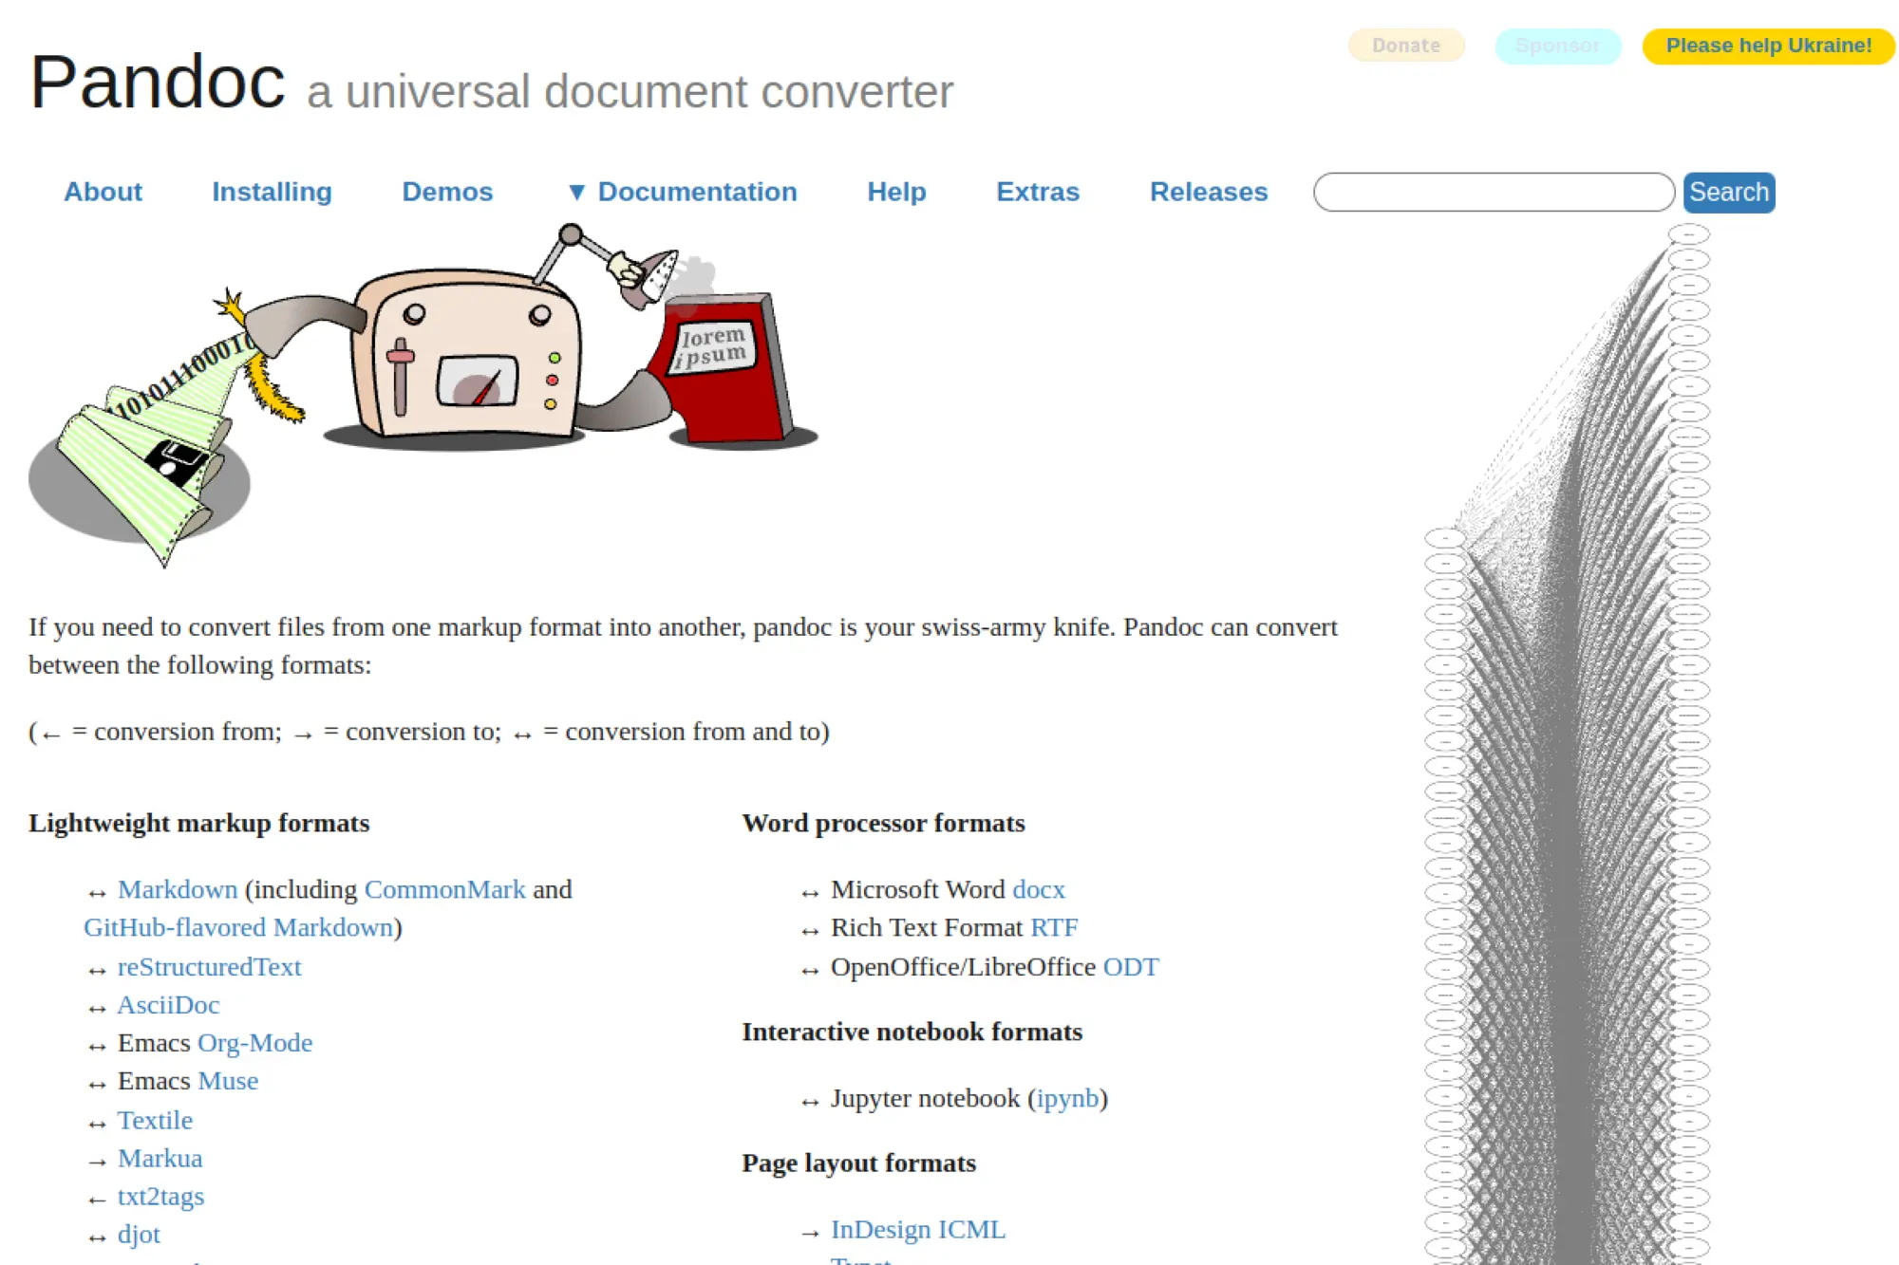The width and height of the screenshot is (1899, 1265).
Task: Open the docx format link
Action: [1038, 889]
